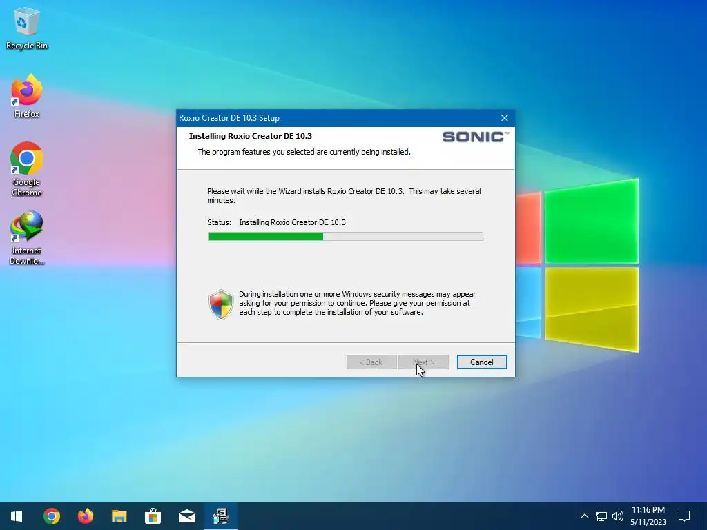This screenshot has width=707, height=530.
Task: Open the clock showing 11:16 PM
Action: (648, 516)
